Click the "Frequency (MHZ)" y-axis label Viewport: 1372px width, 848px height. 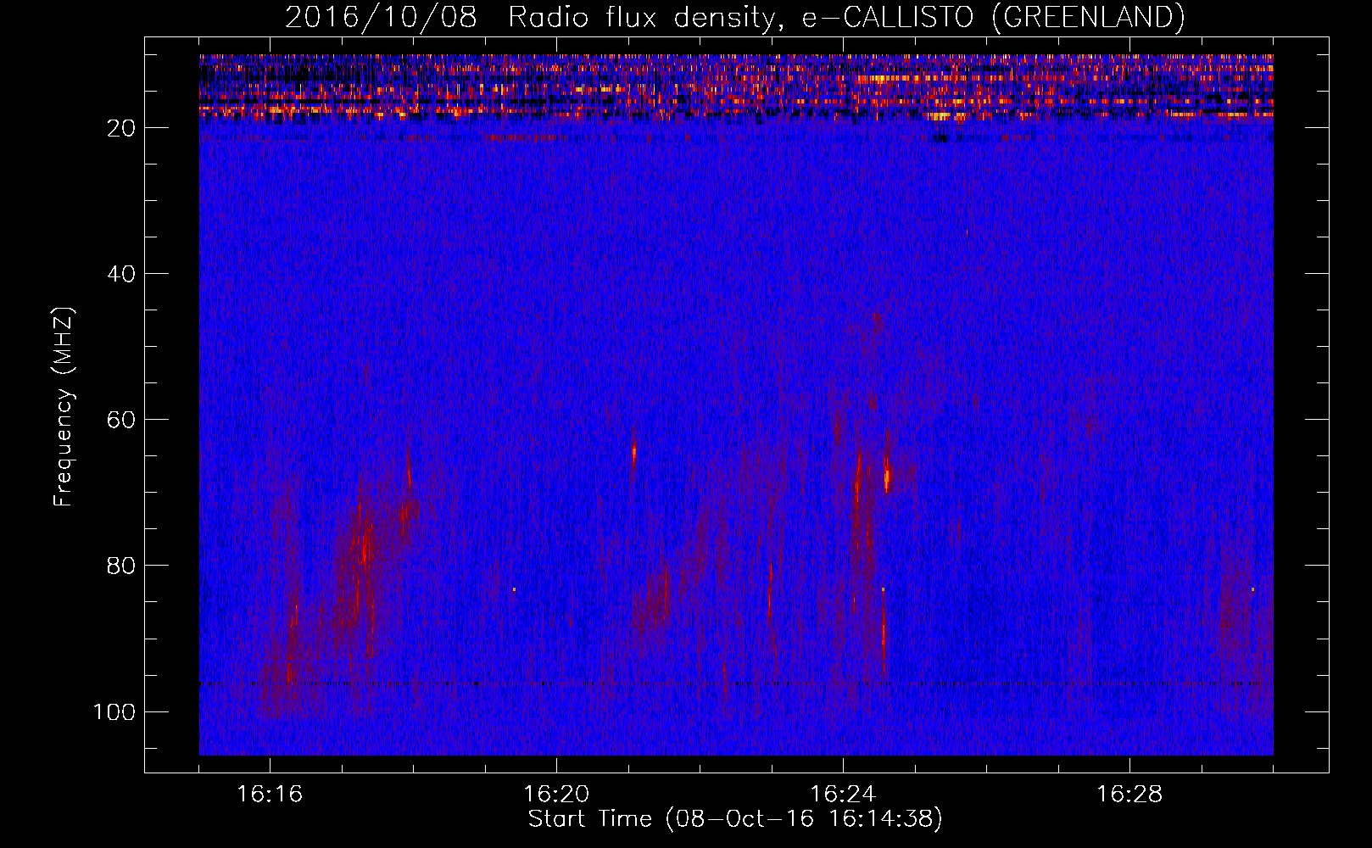tap(64, 406)
